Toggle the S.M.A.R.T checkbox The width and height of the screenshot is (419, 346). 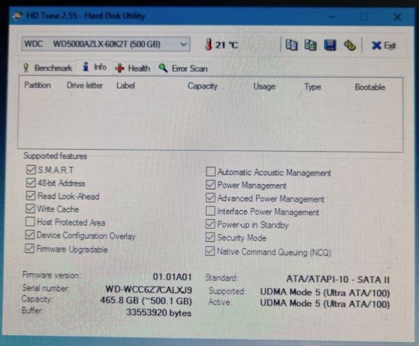pos(31,169)
